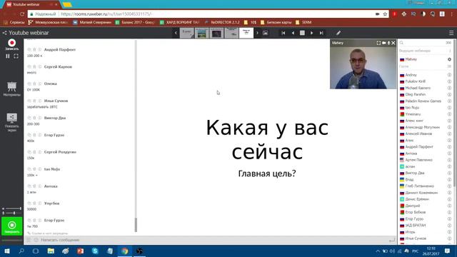
Task: Select participant Глеб Литвиненко
Action: (420, 186)
